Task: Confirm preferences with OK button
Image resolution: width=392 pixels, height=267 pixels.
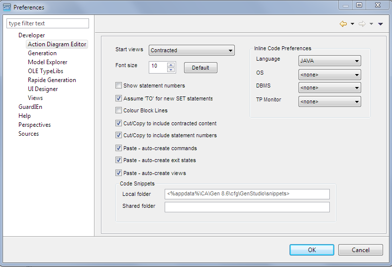Action: point(312,250)
